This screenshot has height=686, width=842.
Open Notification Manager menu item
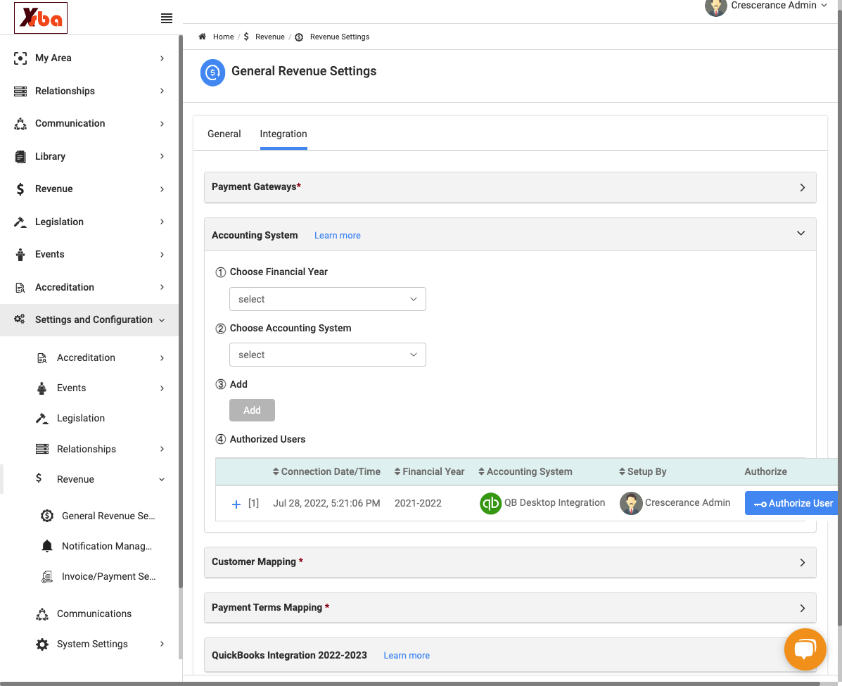(x=107, y=546)
